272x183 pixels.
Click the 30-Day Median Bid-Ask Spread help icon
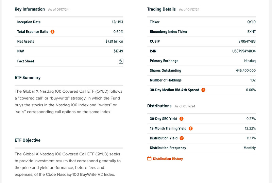pyautogui.click(x=203, y=90)
